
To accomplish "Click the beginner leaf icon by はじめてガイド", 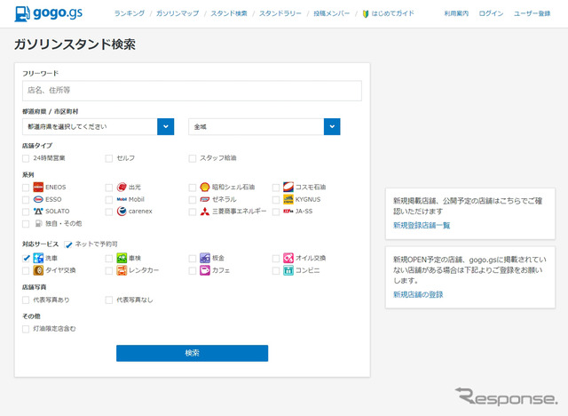I will coord(366,14).
